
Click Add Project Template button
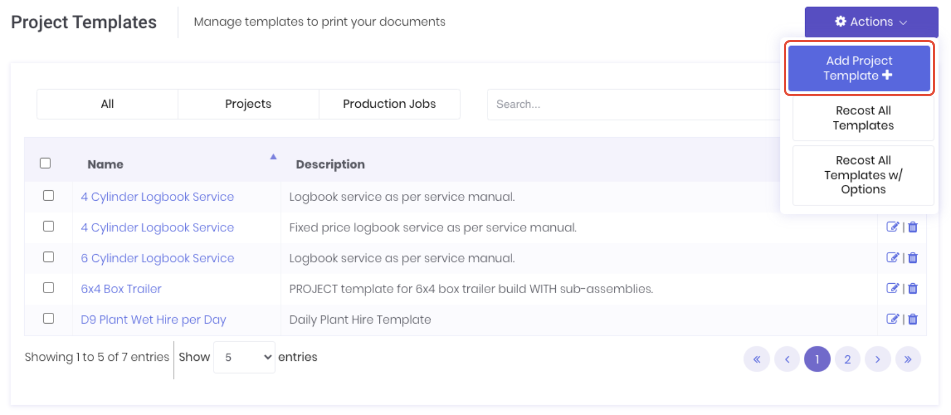[859, 68]
